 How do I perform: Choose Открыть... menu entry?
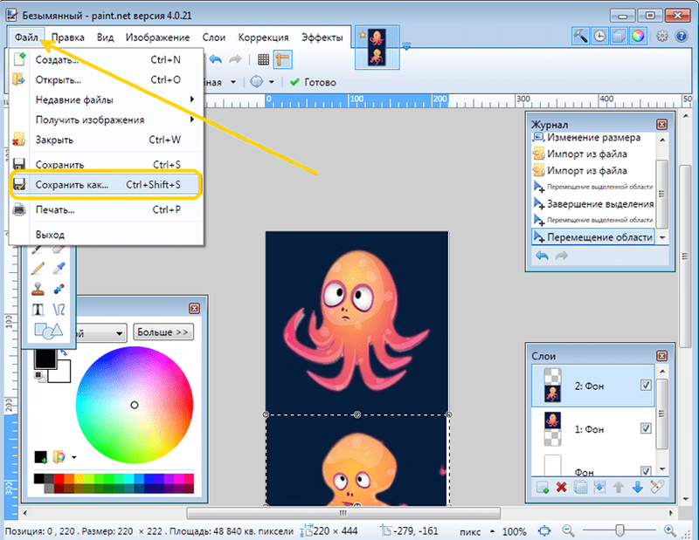point(106,79)
